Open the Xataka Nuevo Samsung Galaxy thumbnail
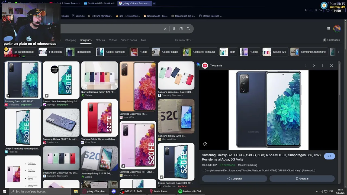Viewport: 347px width, 195px height. click(99, 76)
